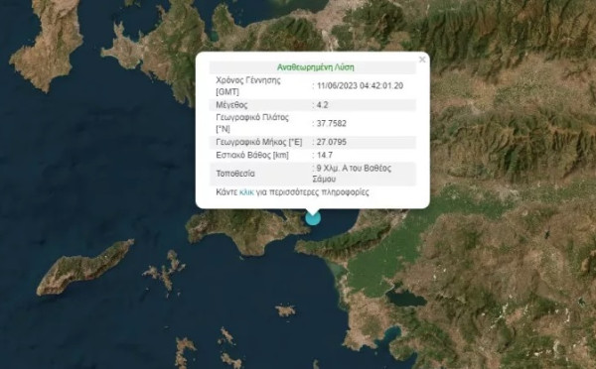Click the location text '9 Χλμ. Α του Βαθέος Σάμου'
Screen dimensions: 596x369
point(352,174)
